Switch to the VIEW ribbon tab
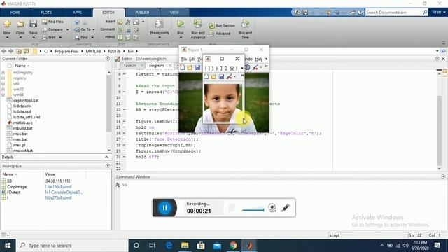 point(174,13)
